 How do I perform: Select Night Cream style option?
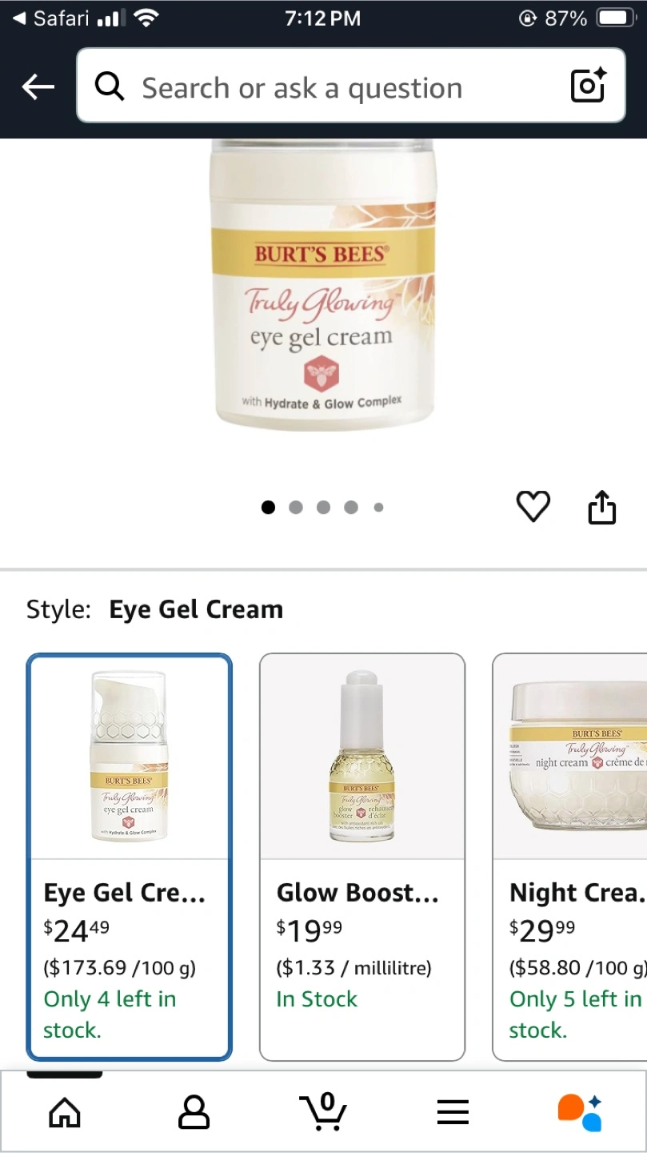point(569,857)
